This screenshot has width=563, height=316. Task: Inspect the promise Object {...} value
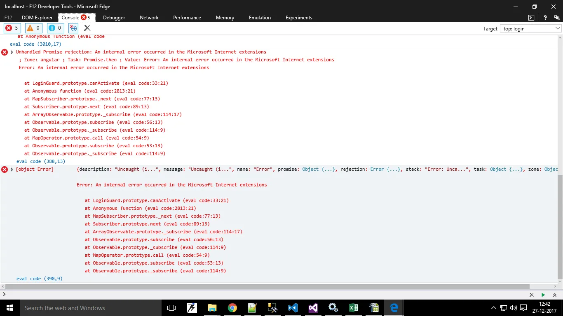click(319, 170)
